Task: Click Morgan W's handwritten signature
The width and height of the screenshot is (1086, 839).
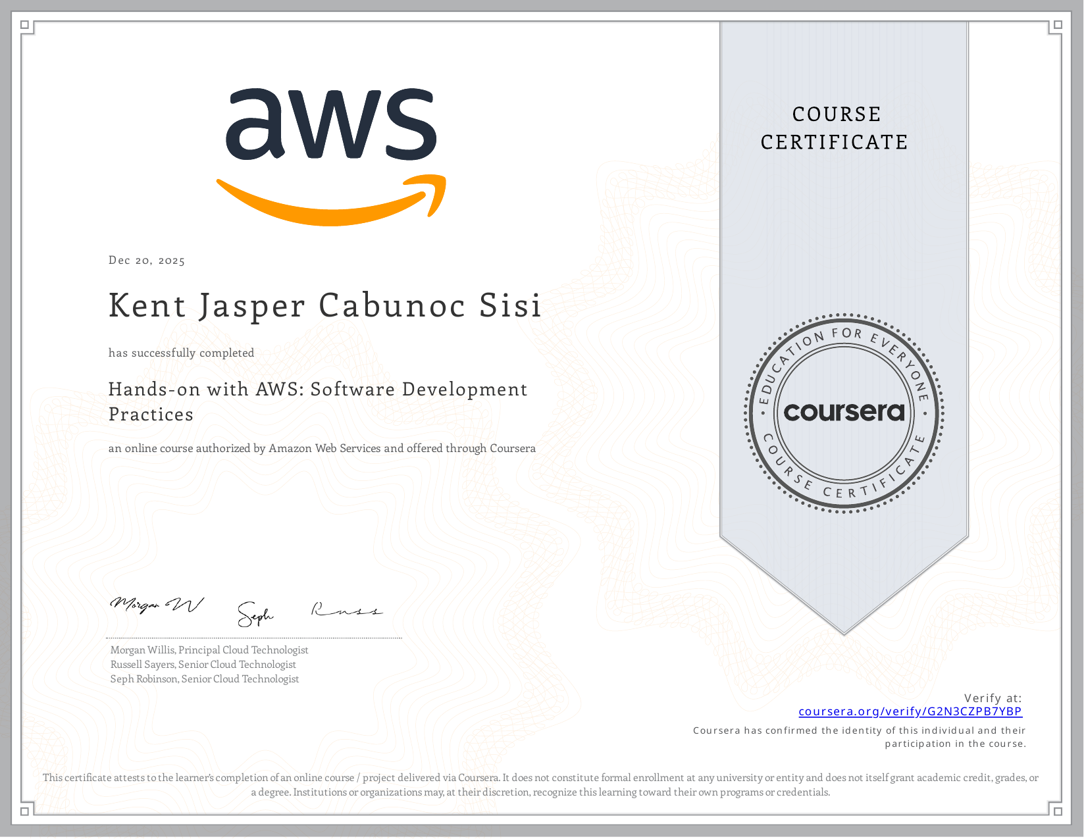Action: pos(157,604)
